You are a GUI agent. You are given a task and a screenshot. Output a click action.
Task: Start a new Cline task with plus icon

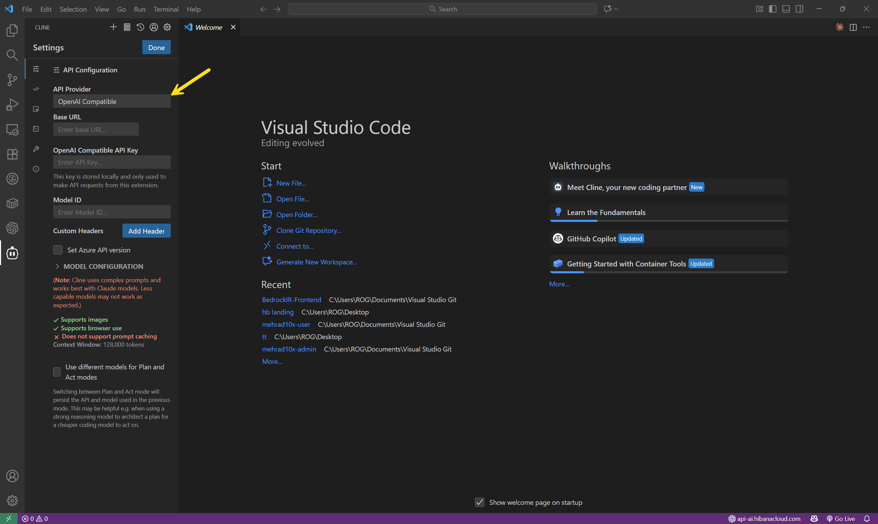(113, 27)
